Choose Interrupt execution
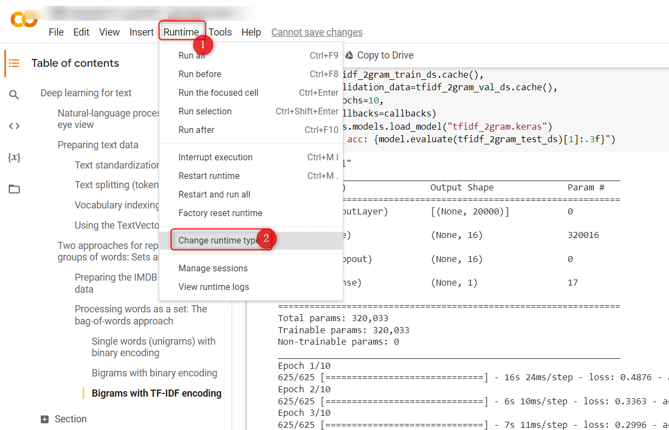Image resolution: width=669 pixels, height=430 pixels. (216, 157)
